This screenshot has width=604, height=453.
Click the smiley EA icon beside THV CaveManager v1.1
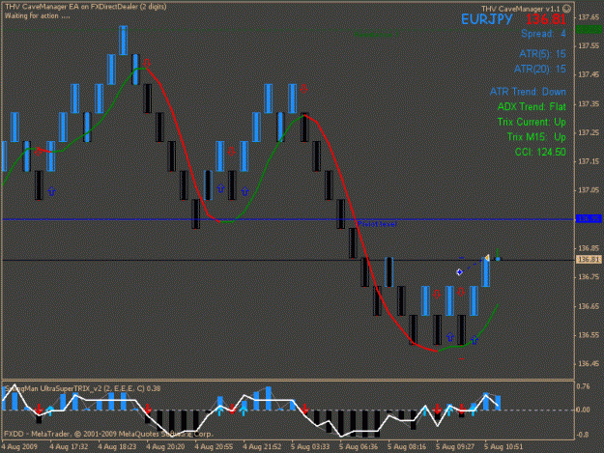[566, 9]
